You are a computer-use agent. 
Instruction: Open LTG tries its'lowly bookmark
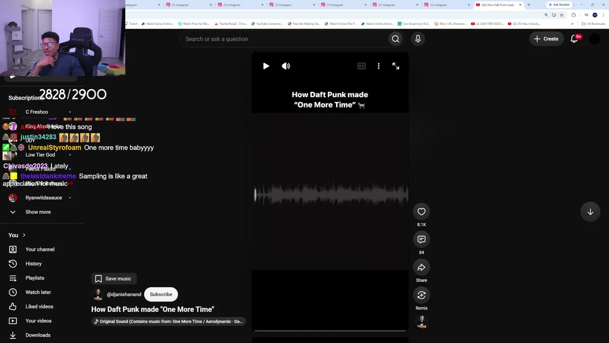tap(524, 24)
